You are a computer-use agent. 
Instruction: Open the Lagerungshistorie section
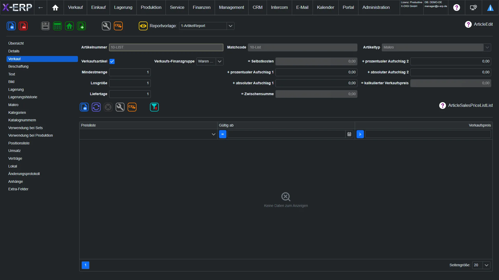click(x=42, y=97)
